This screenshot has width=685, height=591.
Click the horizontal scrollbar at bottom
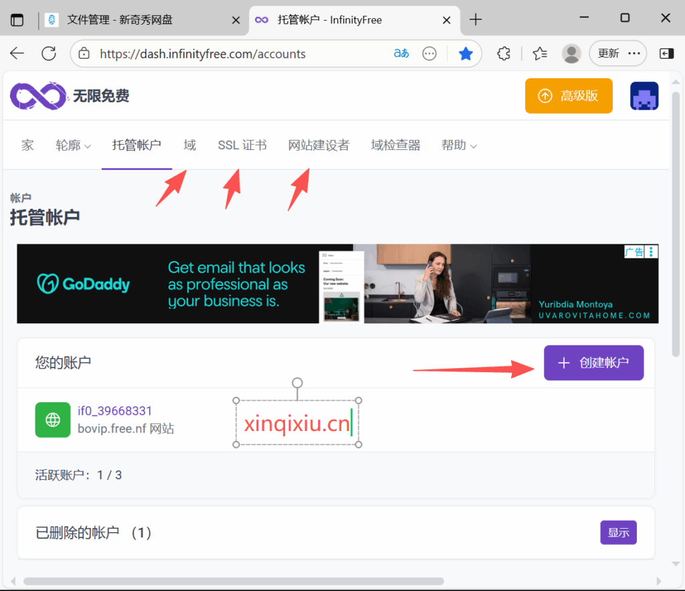click(234, 581)
